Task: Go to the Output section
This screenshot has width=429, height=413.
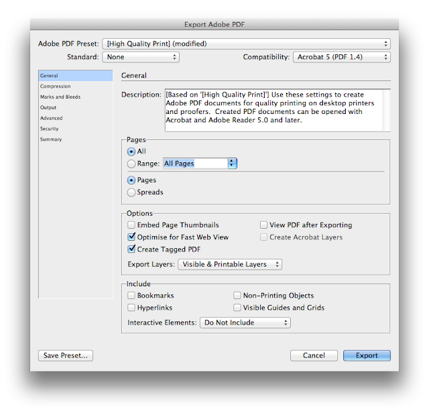Action: [76, 107]
